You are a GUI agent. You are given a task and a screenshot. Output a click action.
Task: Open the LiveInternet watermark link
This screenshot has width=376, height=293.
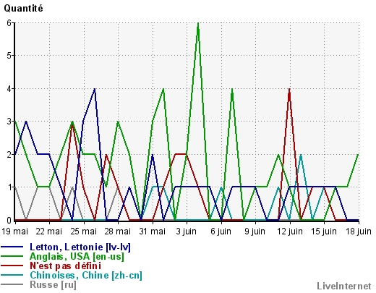click(x=344, y=286)
